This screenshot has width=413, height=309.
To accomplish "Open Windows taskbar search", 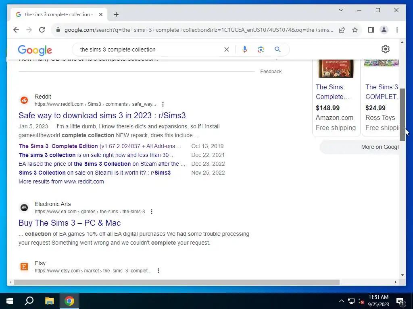I will click(x=29, y=301).
